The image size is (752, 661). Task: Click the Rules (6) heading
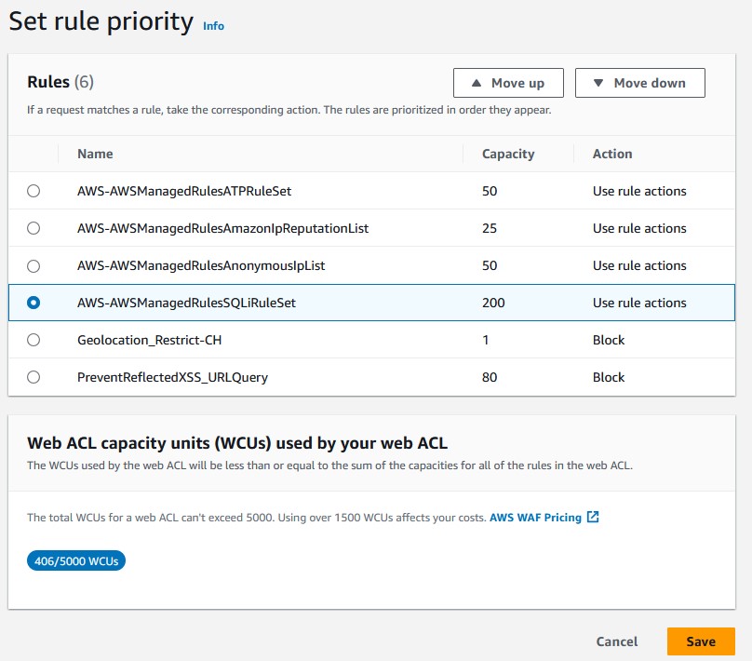[60, 82]
